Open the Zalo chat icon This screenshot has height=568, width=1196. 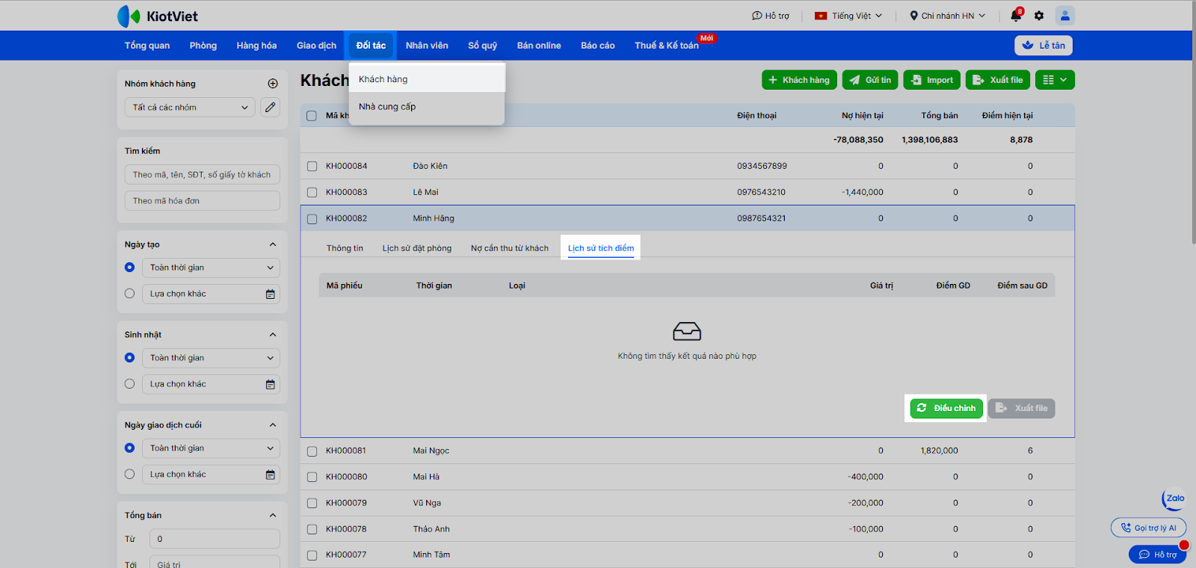tap(1174, 498)
